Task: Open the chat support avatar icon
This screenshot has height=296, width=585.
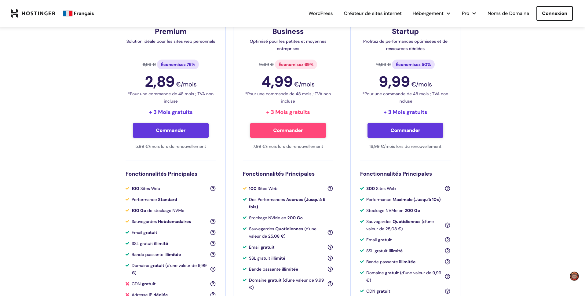Action: pos(574,276)
